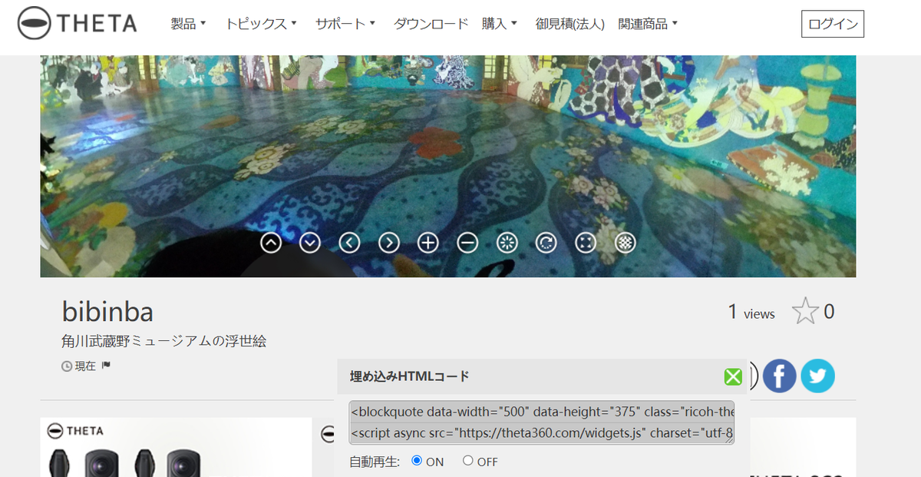
Task: Pan the panorama view upward
Action: coord(270,242)
